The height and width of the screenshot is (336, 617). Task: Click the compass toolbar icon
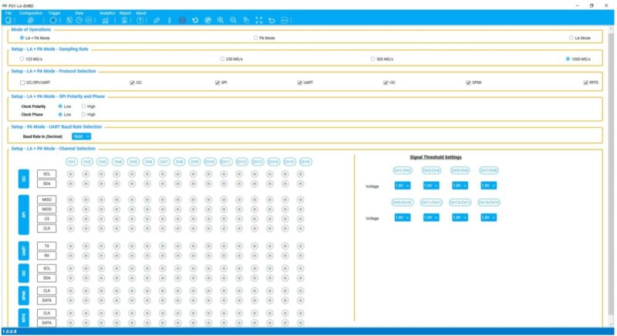[x=208, y=20]
